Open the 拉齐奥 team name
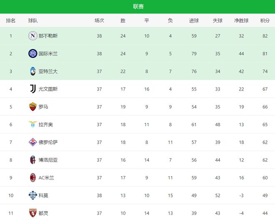The image size is (275, 221). point(45,125)
